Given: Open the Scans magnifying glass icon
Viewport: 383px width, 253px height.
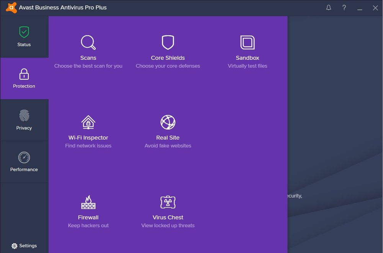Looking at the screenshot, I should click(88, 43).
